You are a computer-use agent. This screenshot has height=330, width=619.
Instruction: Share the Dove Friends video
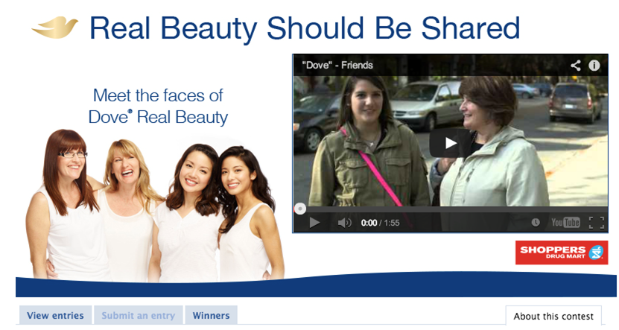point(576,65)
